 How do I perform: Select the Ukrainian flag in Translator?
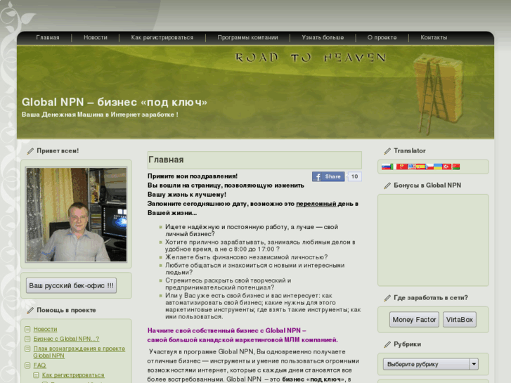pyautogui.click(x=438, y=167)
